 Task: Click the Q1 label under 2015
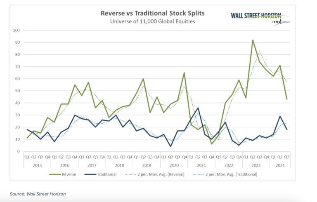(x=27, y=157)
